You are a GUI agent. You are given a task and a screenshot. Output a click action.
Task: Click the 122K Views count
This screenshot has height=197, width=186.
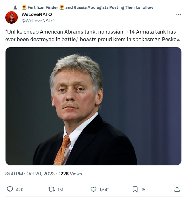[70, 174]
